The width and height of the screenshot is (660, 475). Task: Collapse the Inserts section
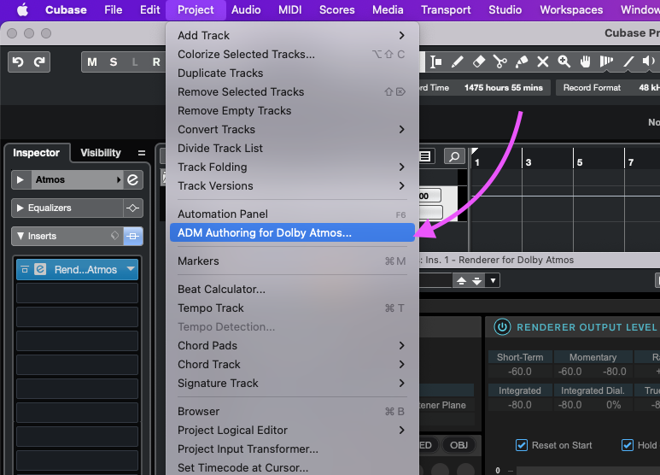pyautogui.click(x=20, y=236)
